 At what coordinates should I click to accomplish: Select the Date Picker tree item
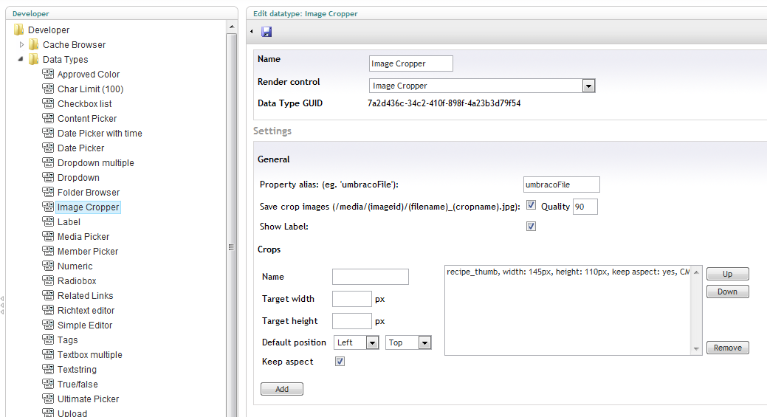80,148
